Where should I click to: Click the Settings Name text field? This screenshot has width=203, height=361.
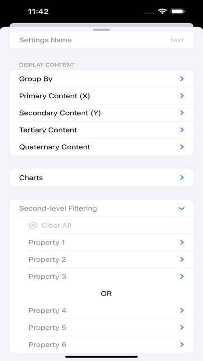point(101,40)
